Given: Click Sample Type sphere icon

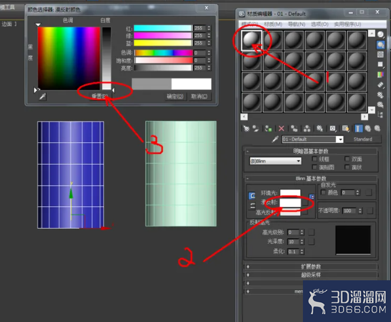Looking at the screenshot, I should (380, 35).
